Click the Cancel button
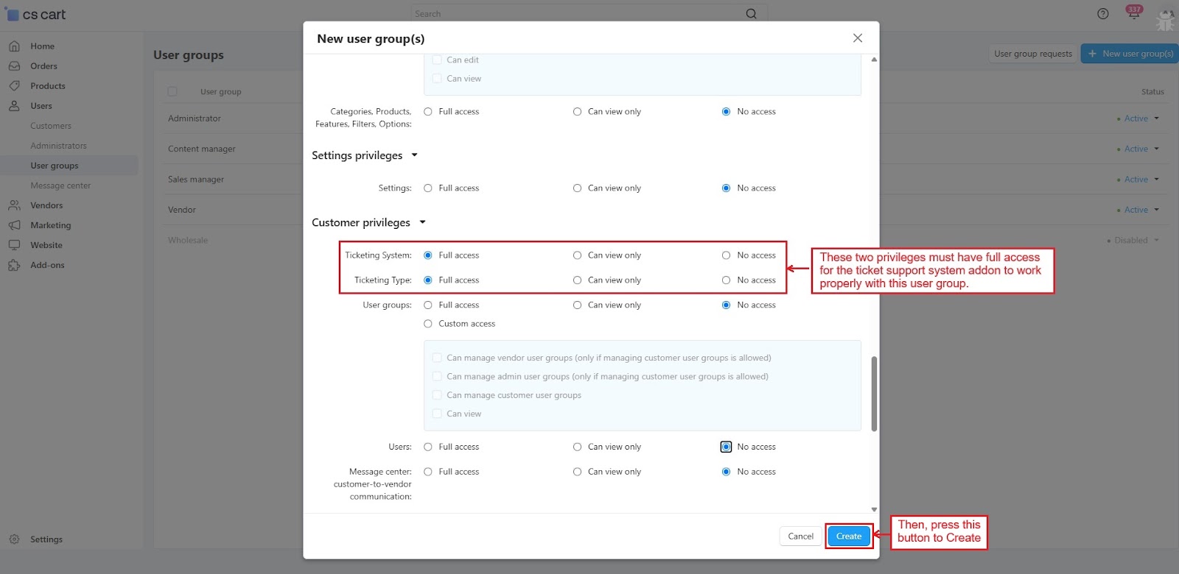The image size is (1179, 574). [800, 536]
